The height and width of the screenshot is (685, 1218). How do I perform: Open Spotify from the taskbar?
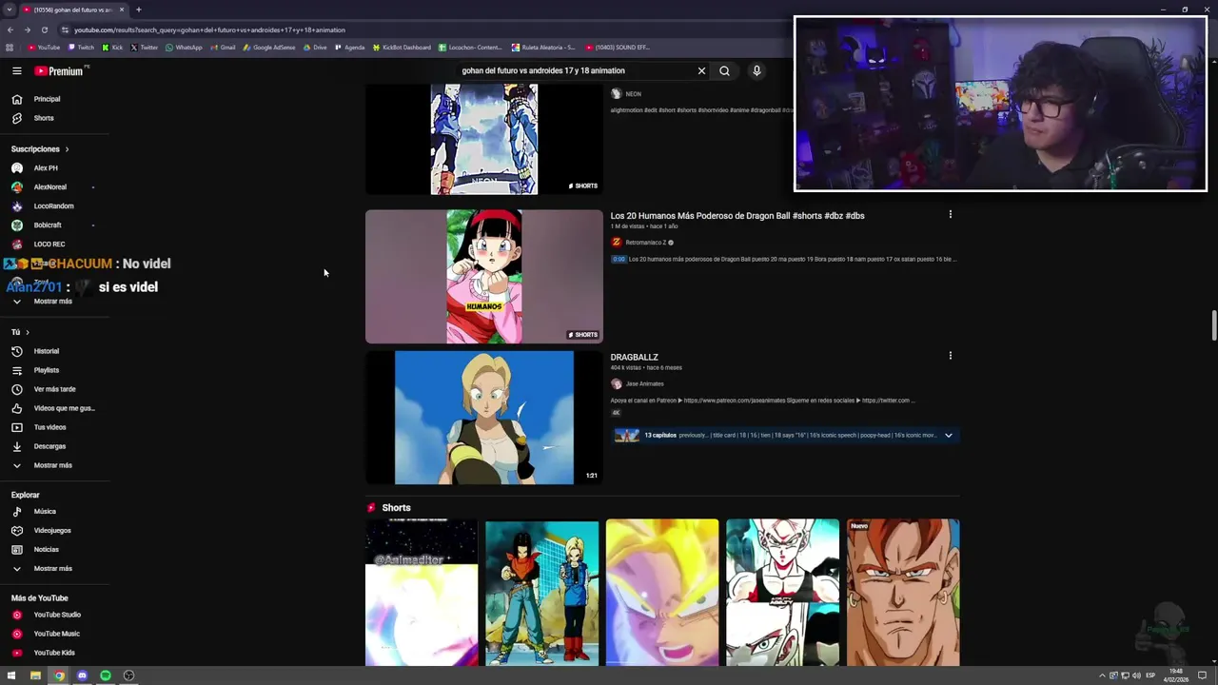point(106,675)
